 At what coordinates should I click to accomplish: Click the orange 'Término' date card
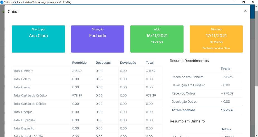(216, 39)
